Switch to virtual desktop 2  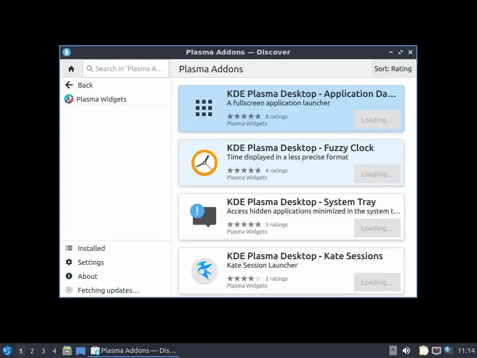point(32,351)
